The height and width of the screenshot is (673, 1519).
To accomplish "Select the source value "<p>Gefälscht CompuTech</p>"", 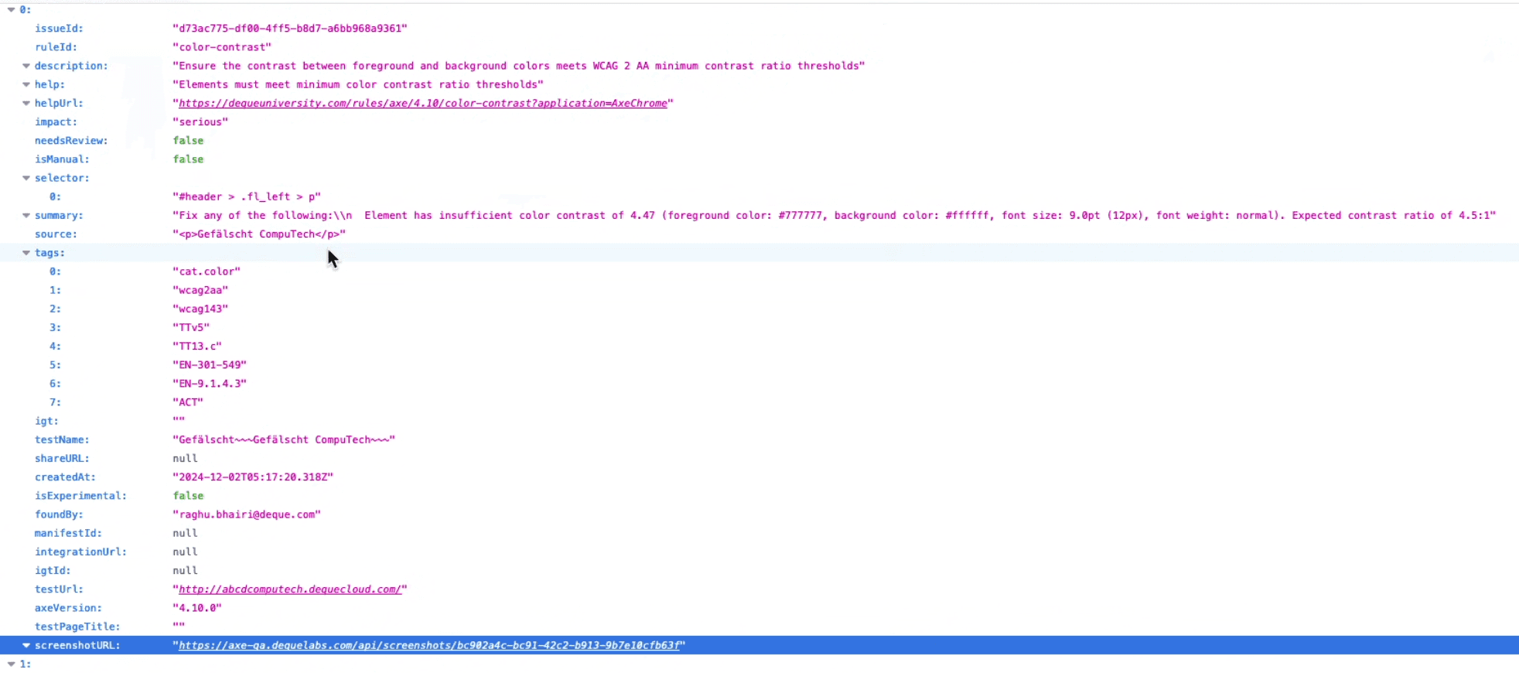I will (259, 234).
